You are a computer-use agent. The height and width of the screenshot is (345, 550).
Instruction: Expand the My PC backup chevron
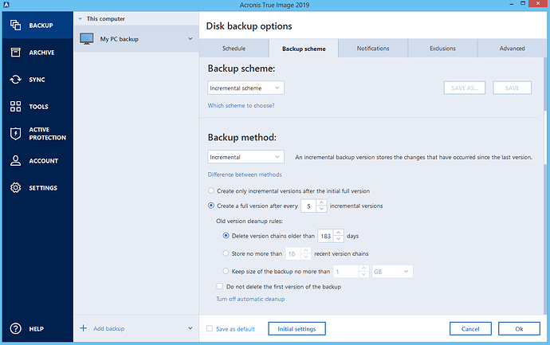coord(191,38)
